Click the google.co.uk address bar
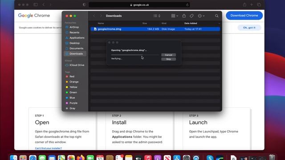Image resolution: width=285 pixels, height=160 pixels. tap(139, 5)
